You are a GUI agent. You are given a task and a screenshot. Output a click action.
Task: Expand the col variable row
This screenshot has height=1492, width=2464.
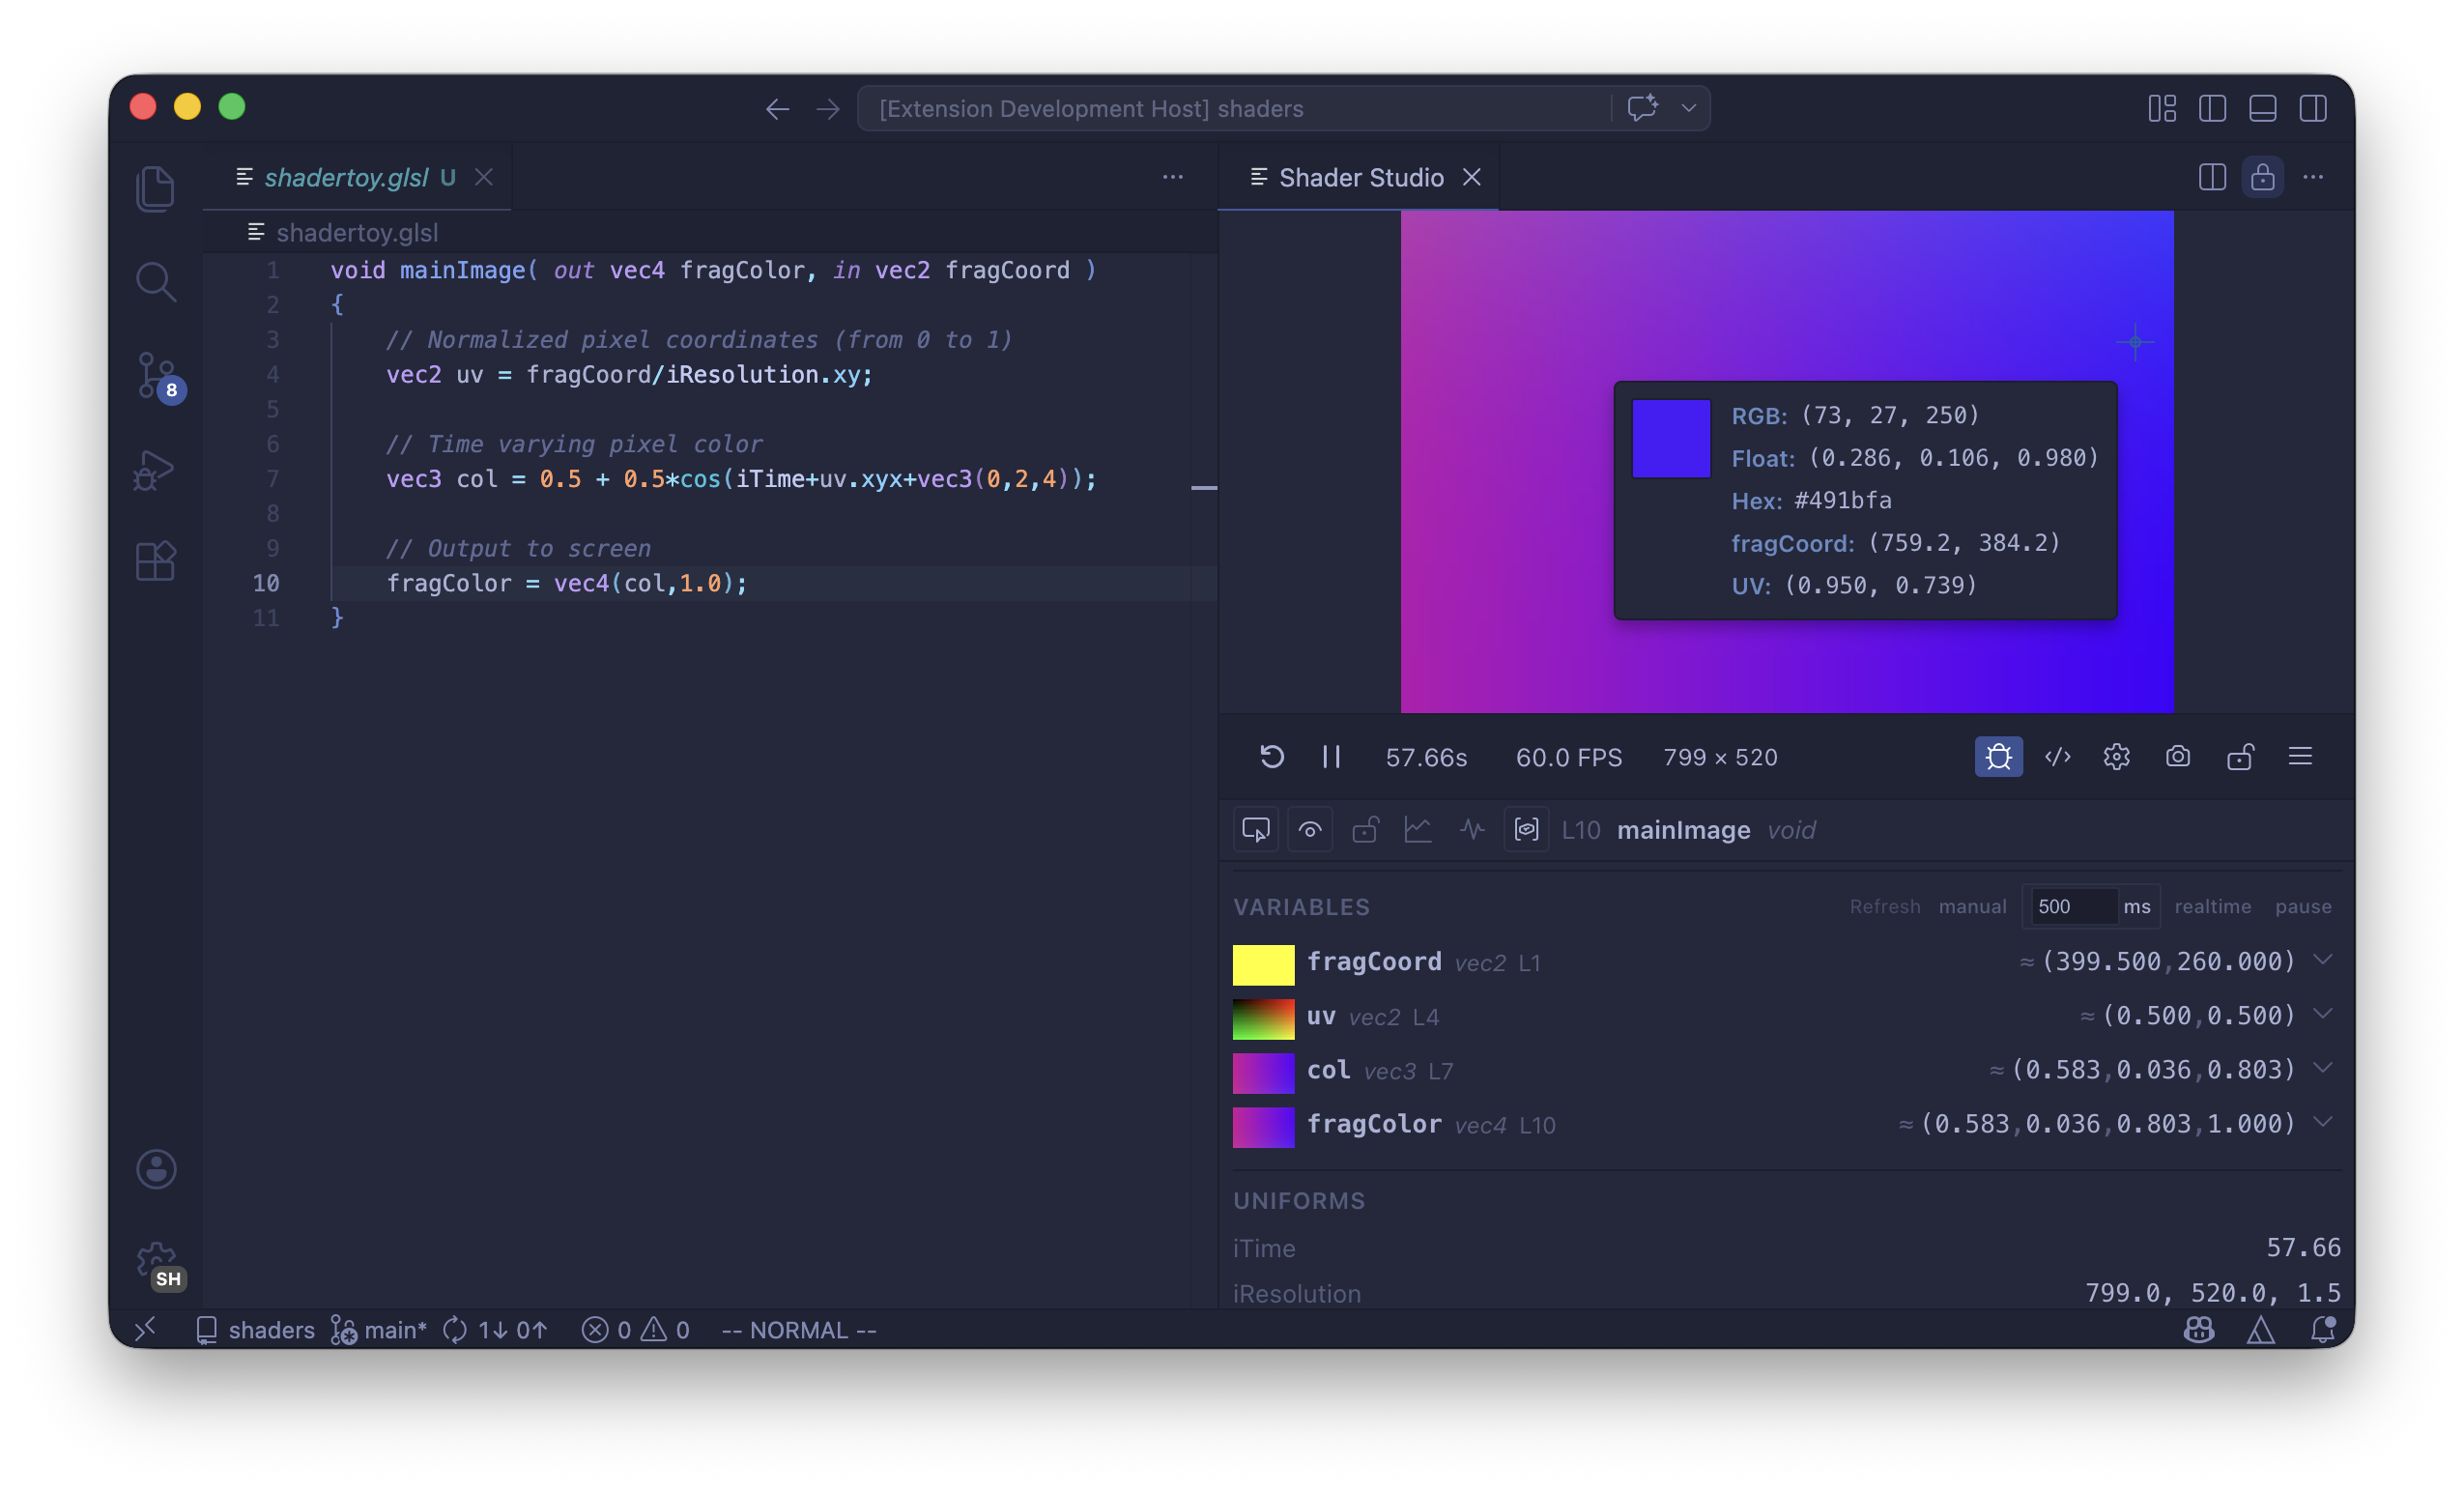2322,1068
